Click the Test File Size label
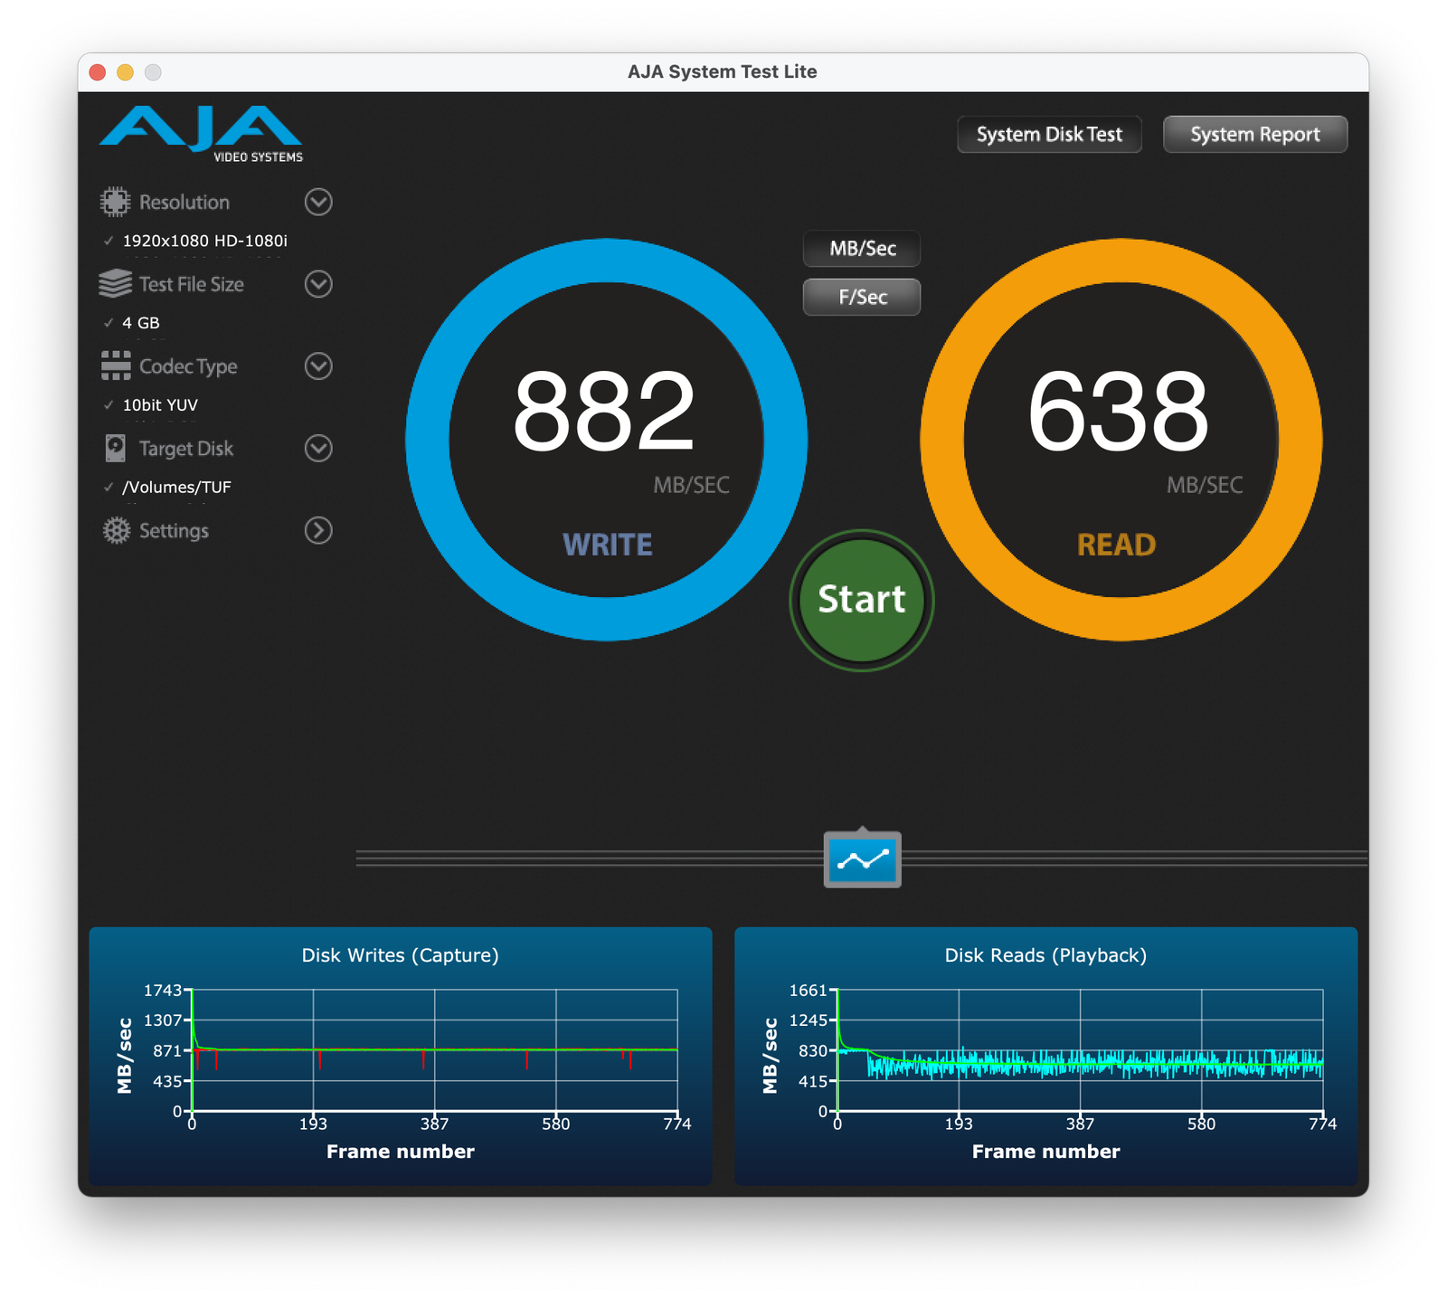 pos(192,284)
